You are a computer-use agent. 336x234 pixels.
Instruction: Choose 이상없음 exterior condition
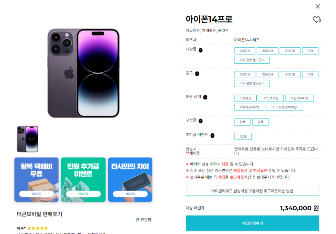pyautogui.click(x=245, y=98)
